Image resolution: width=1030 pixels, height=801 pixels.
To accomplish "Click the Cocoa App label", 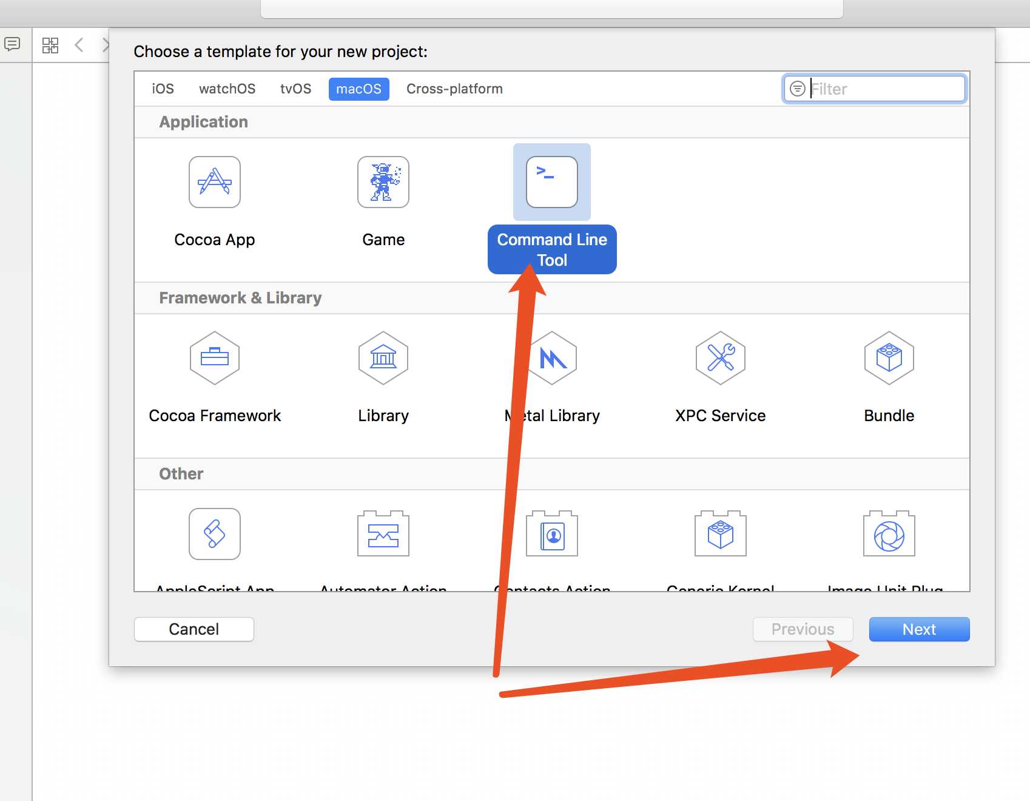I will [x=215, y=240].
